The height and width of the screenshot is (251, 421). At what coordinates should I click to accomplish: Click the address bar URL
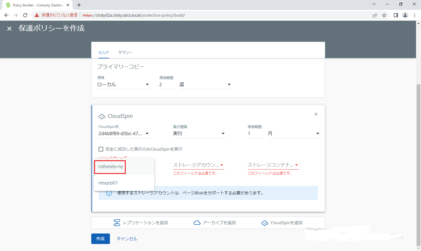pos(134,15)
